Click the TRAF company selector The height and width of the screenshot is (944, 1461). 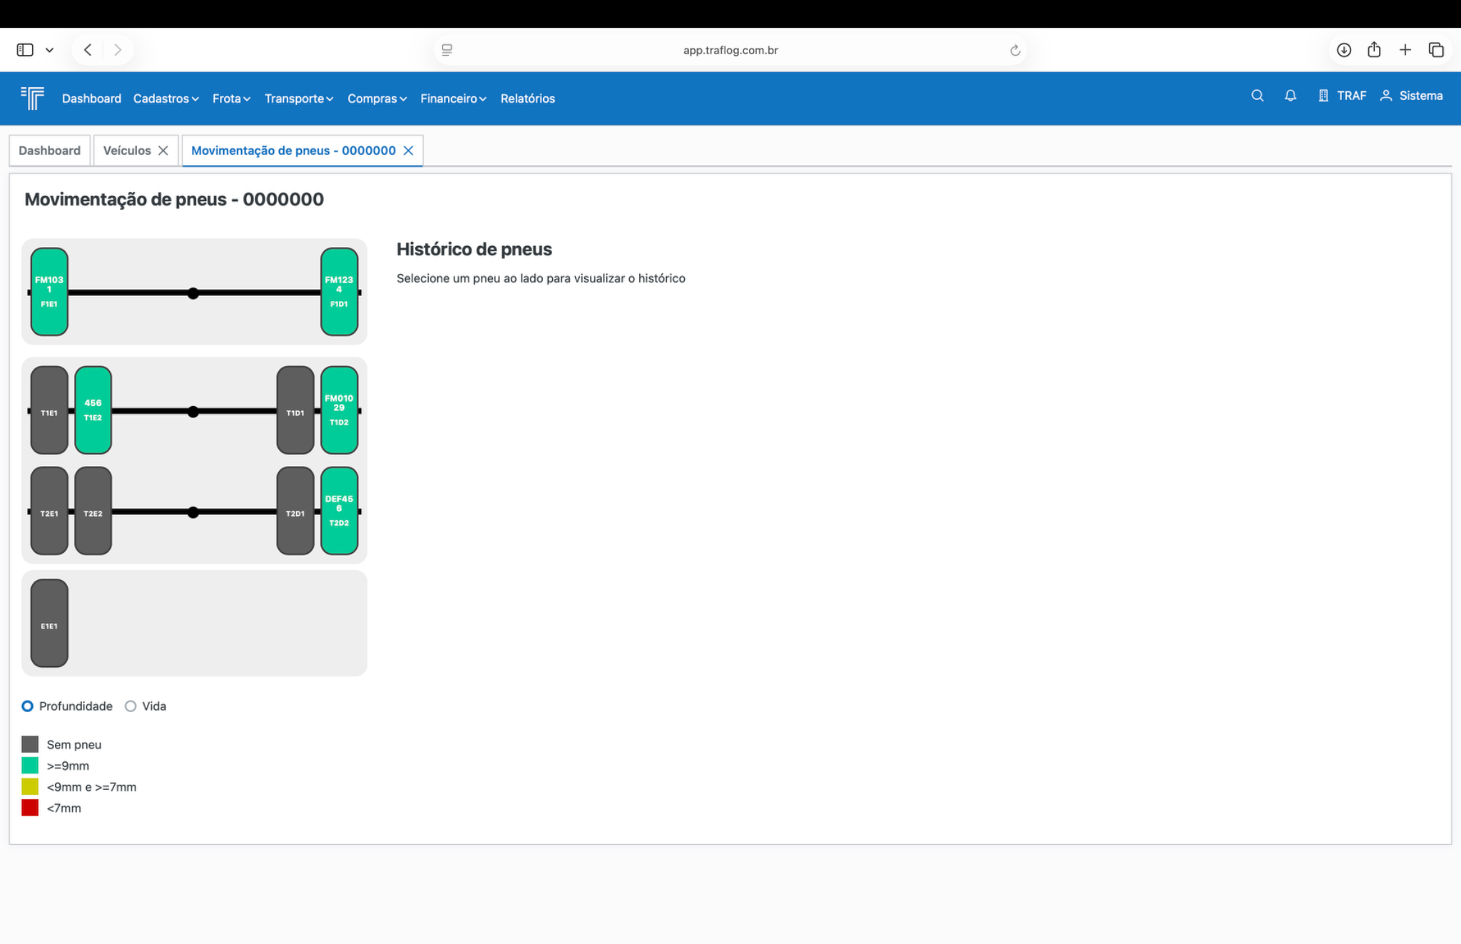click(1342, 96)
